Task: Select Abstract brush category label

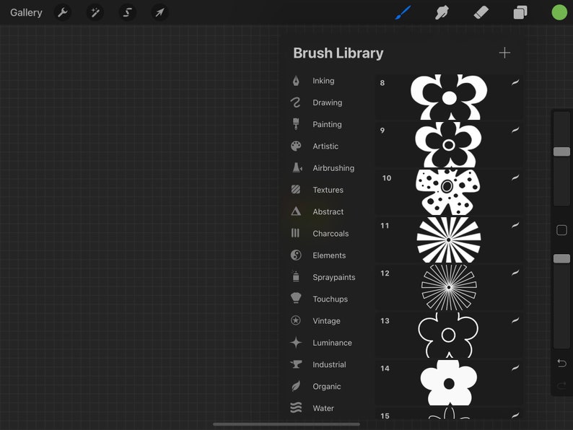Action: coord(328,211)
